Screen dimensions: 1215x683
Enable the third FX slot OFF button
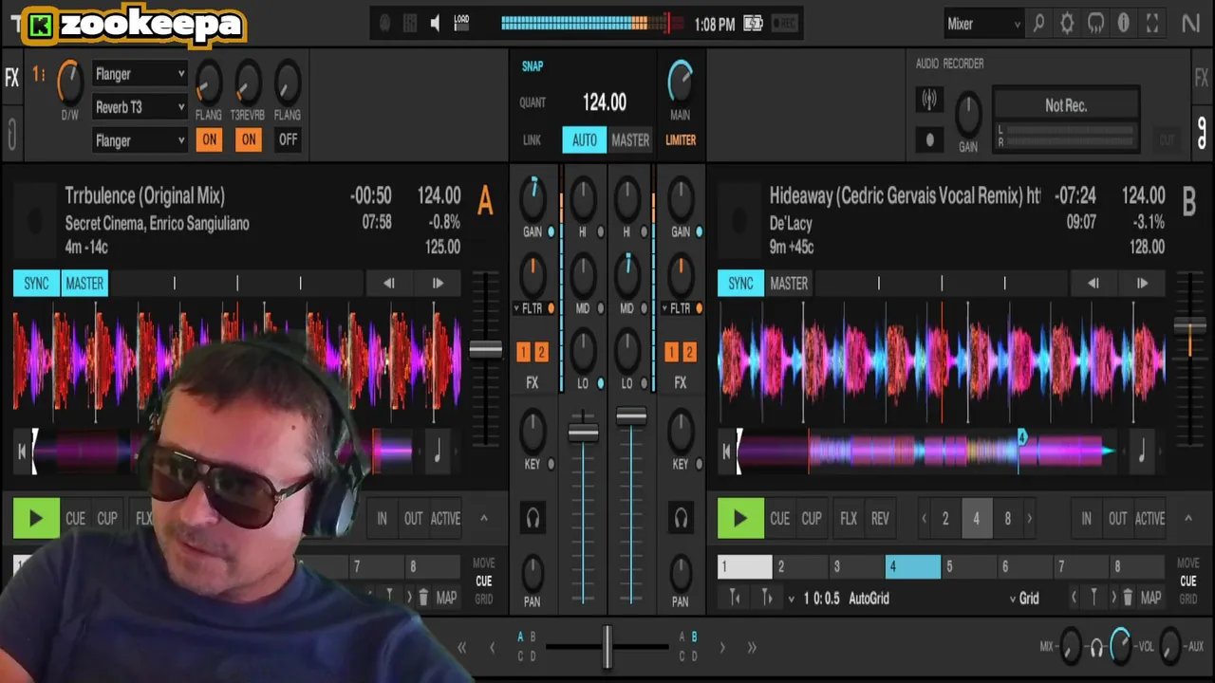[288, 139]
